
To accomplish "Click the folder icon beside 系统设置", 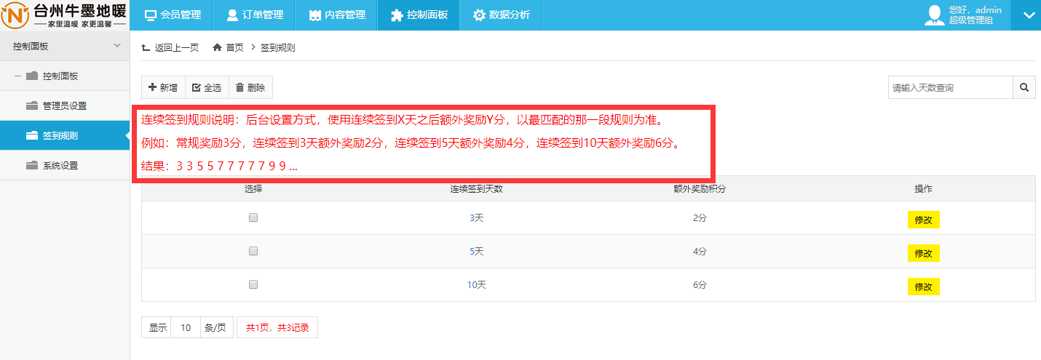I will [x=31, y=165].
